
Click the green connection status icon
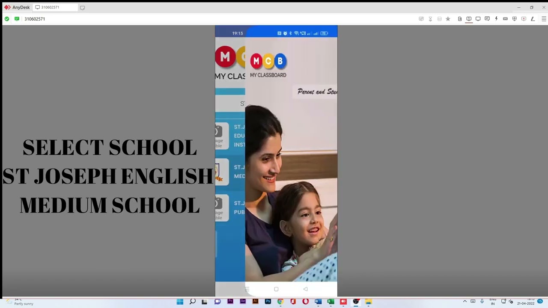click(7, 19)
